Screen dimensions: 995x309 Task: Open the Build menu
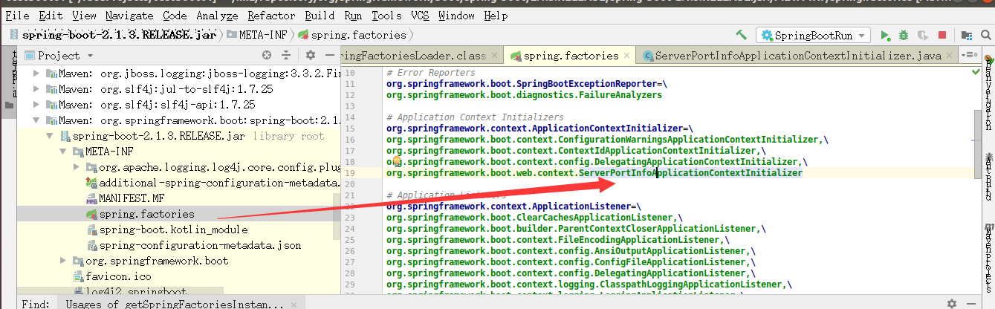coord(320,16)
